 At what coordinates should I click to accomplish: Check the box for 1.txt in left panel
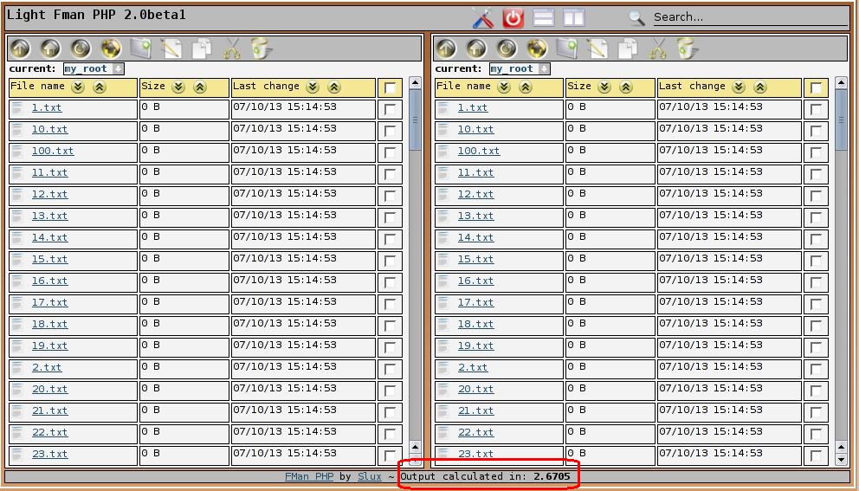[x=390, y=110]
